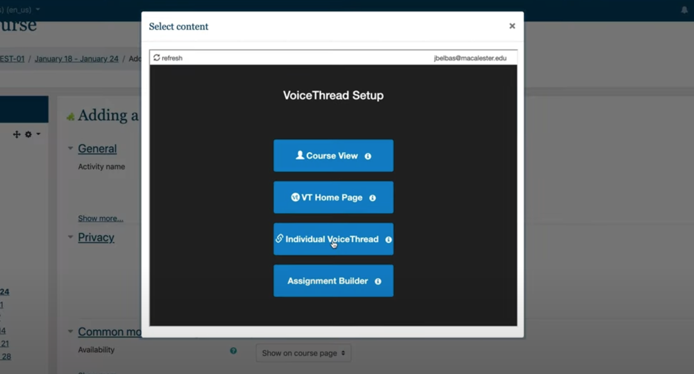The width and height of the screenshot is (694, 374).
Task: Open the Availability dropdown
Action: [x=303, y=353]
